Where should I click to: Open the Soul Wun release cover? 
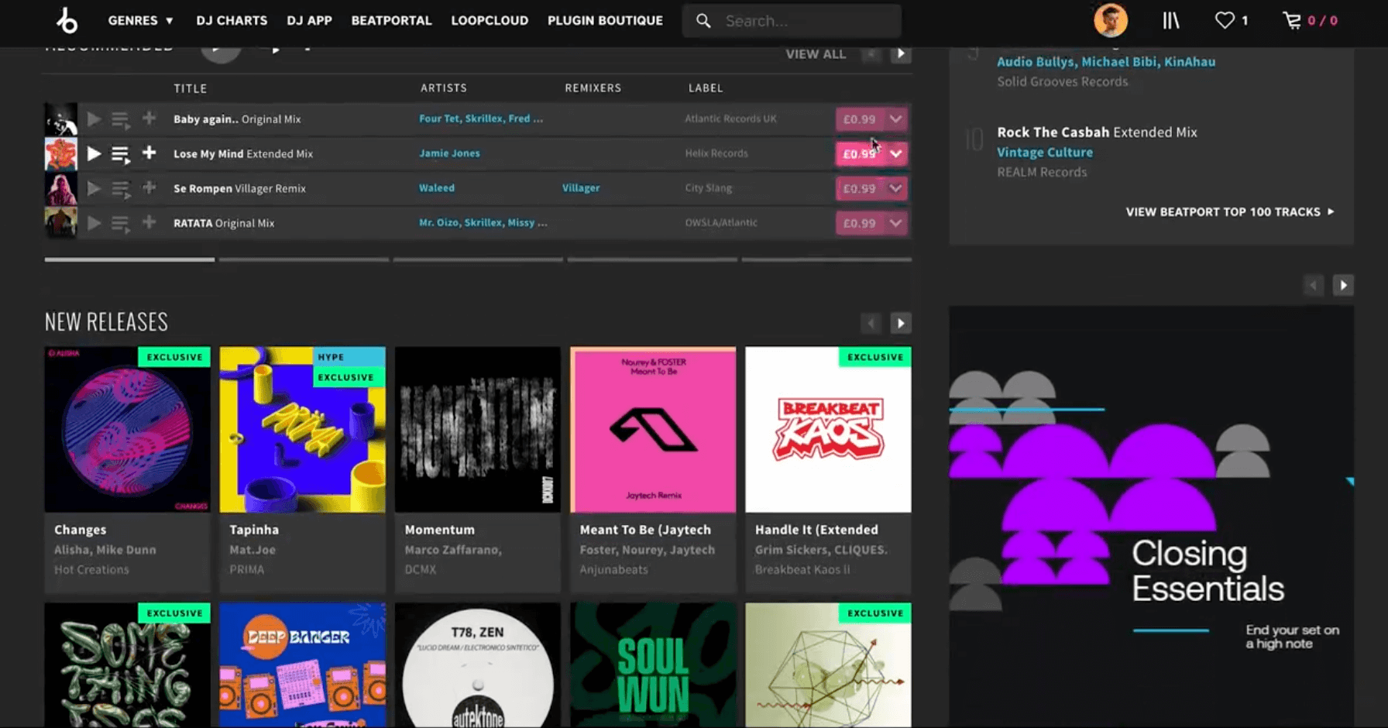[653, 665]
